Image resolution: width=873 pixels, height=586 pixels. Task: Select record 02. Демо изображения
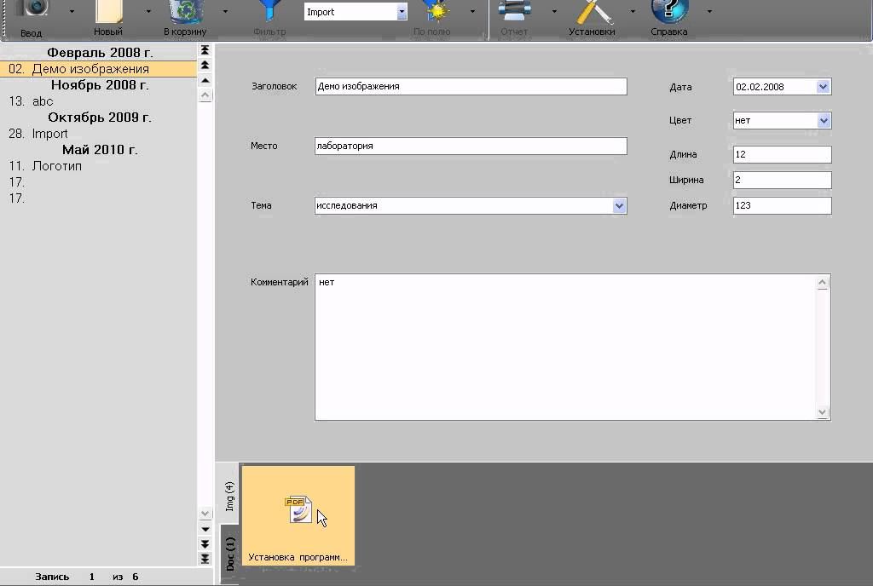coord(99,69)
